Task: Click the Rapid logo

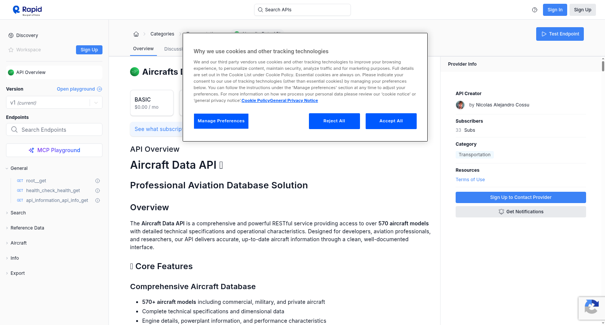Action: pyautogui.click(x=27, y=10)
